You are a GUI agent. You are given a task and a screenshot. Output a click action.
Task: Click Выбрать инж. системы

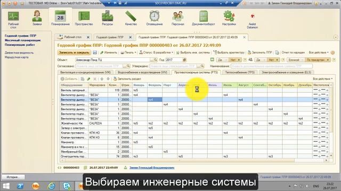[x=193, y=53]
